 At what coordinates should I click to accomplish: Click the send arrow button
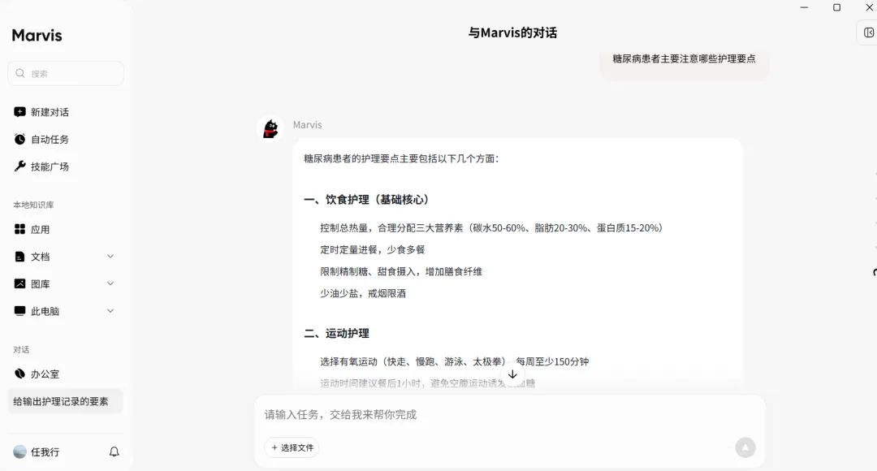(x=745, y=447)
